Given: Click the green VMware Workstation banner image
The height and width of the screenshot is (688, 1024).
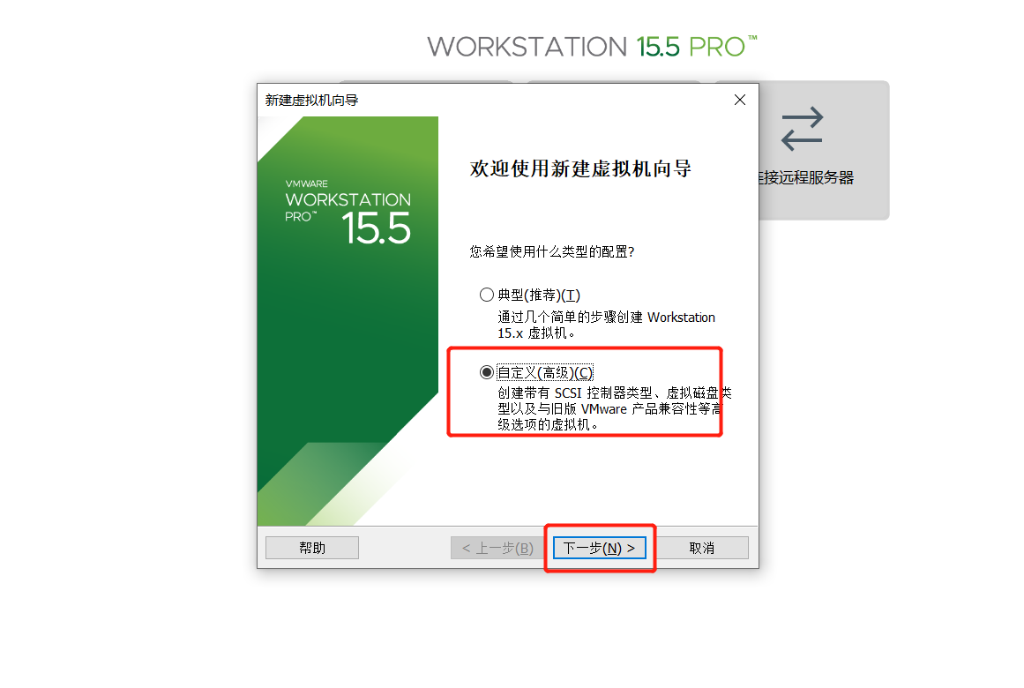Looking at the screenshot, I should (x=348, y=321).
